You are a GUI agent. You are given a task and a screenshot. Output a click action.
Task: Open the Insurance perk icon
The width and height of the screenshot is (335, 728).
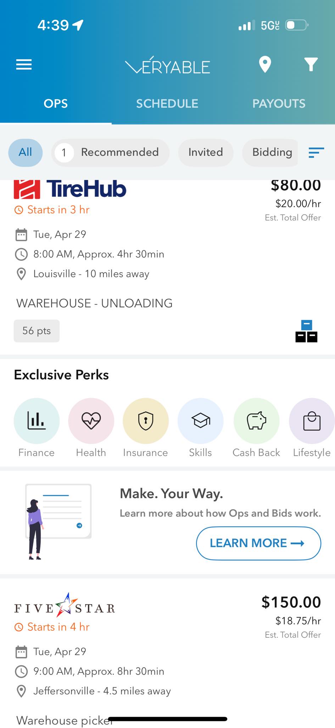pyautogui.click(x=146, y=421)
